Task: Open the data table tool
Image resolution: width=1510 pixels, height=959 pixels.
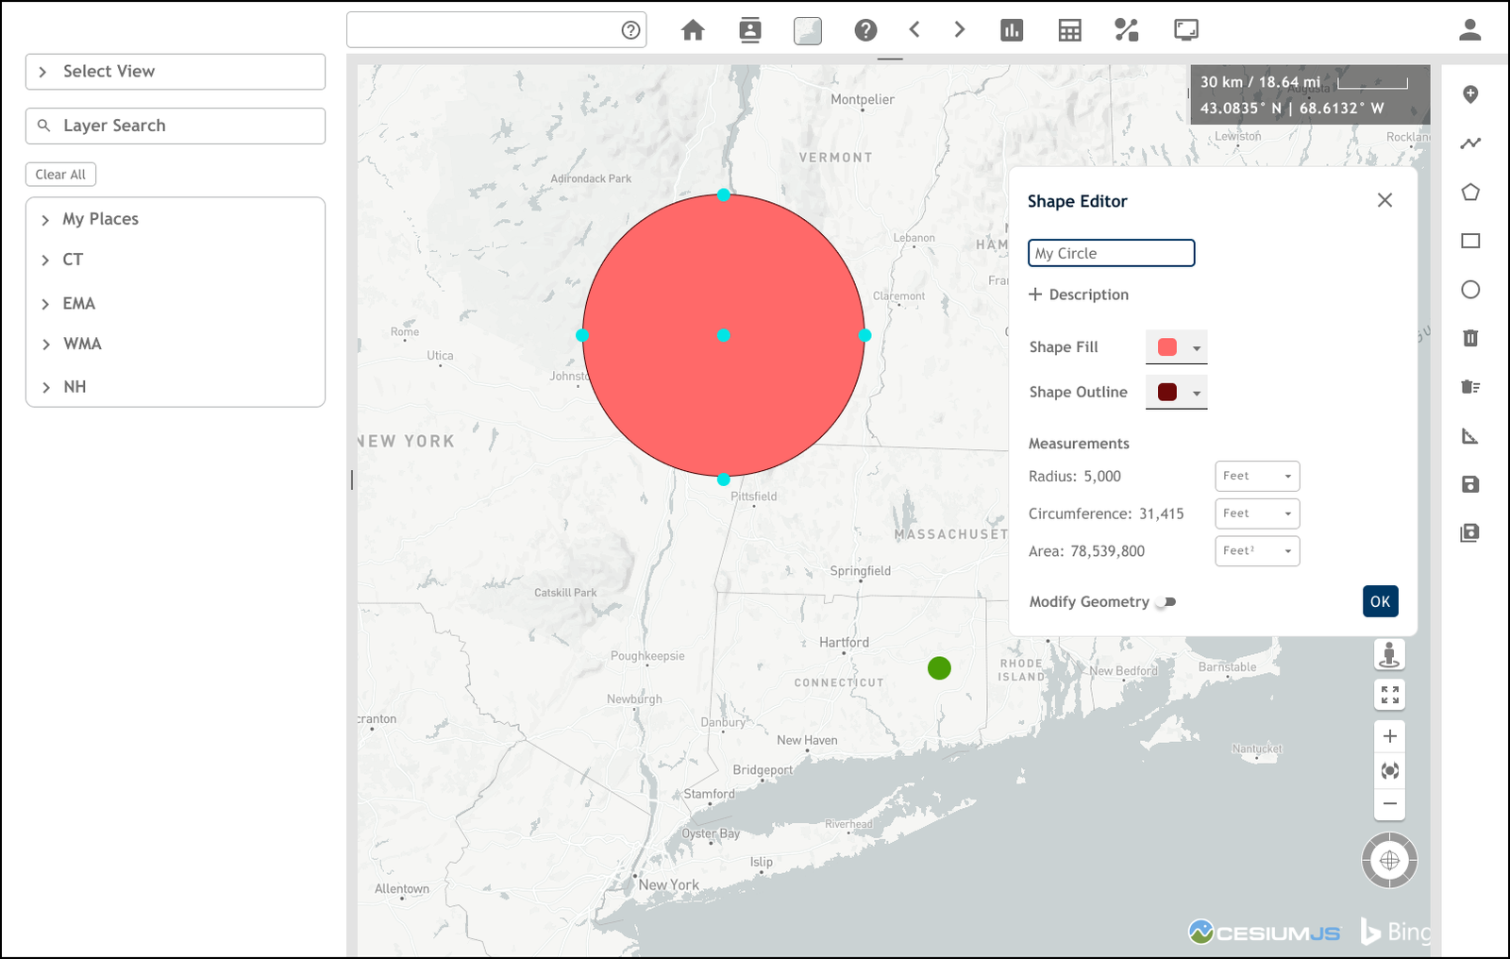Action: coord(1069,30)
